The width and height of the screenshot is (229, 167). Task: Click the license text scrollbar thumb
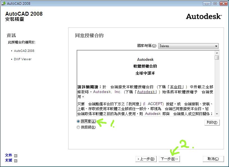[x=217, y=57]
